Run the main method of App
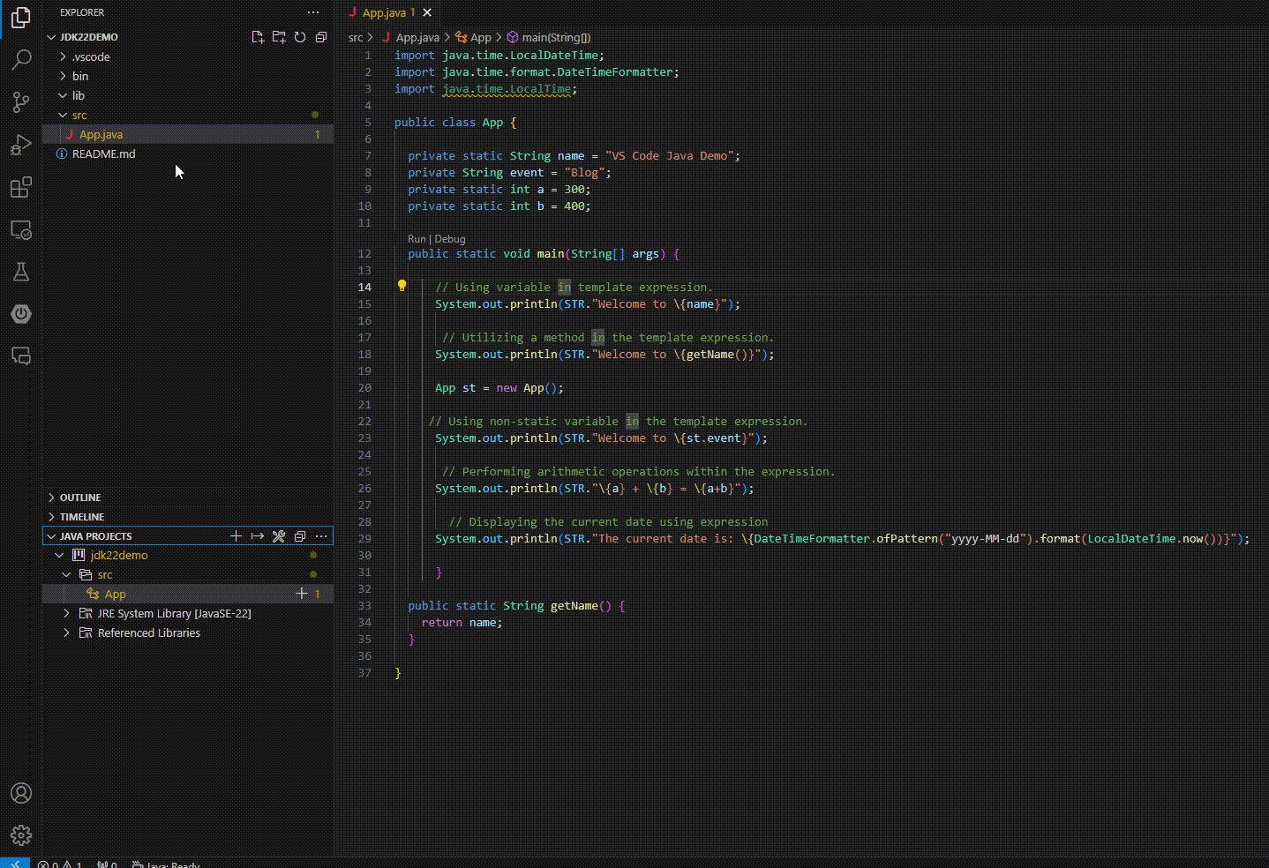The image size is (1269, 868). [x=415, y=238]
